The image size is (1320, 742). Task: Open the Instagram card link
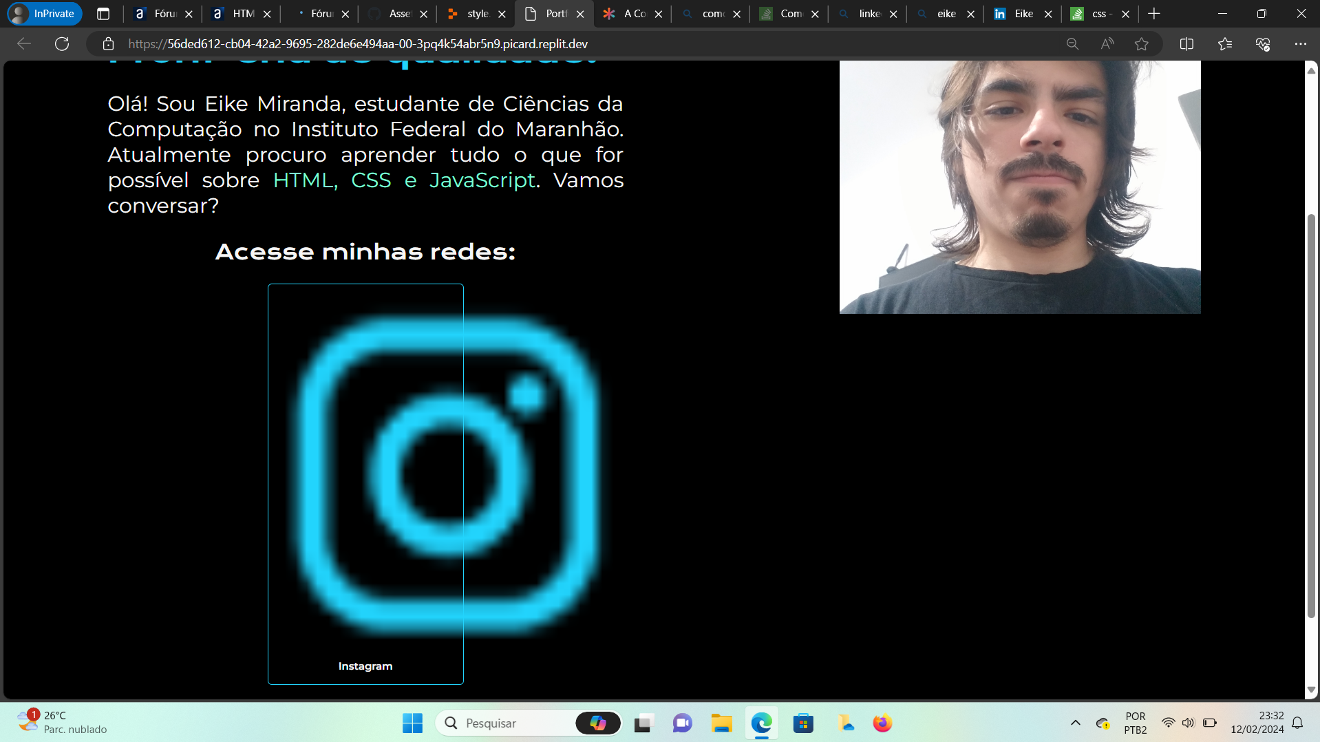(365, 484)
